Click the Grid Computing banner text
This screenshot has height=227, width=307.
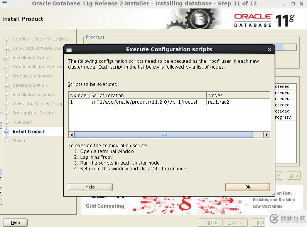(x=105, y=206)
